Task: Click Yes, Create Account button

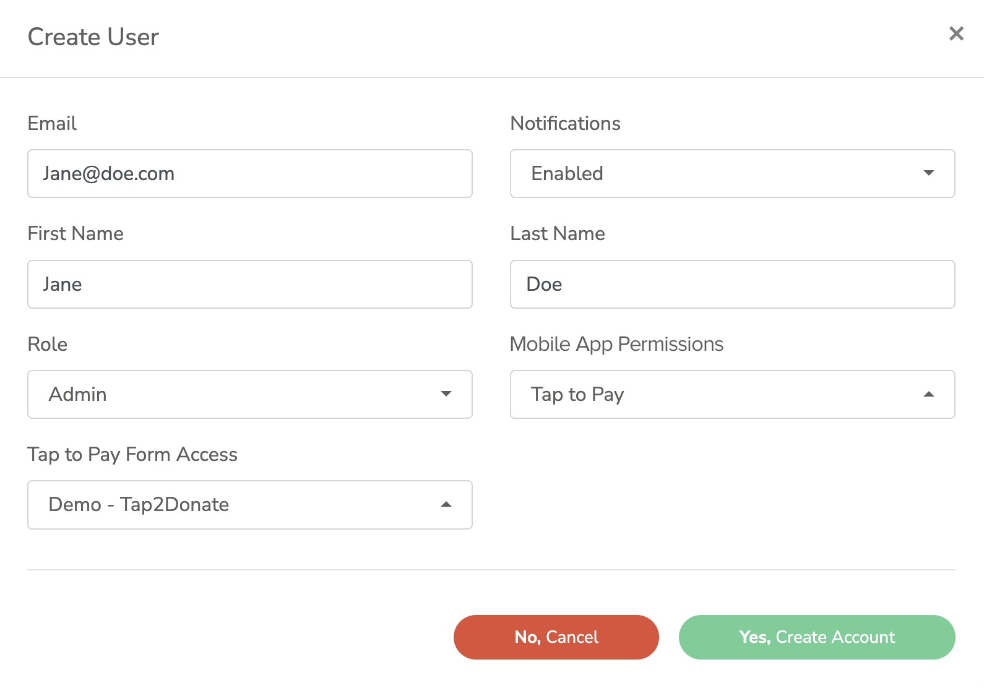Action: click(817, 637)
